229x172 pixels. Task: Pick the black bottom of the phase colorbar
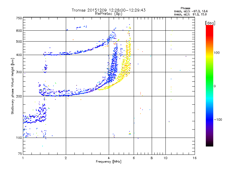tap(210, 144)
